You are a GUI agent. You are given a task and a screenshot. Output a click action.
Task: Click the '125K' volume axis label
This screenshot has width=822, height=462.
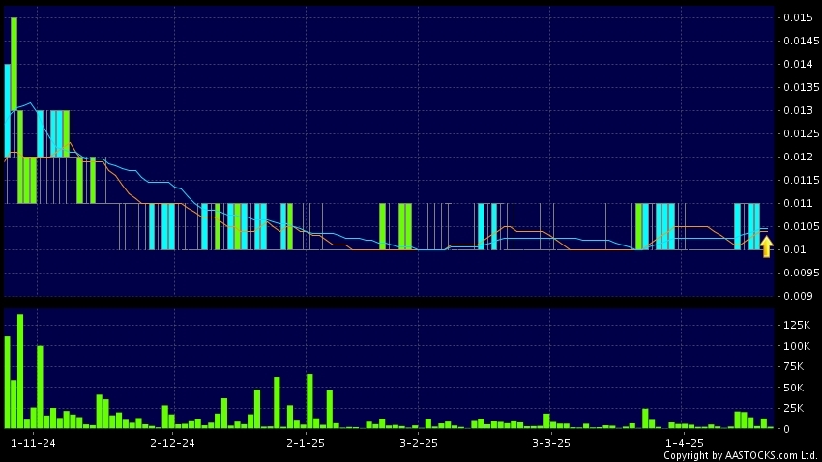pyautogui.click(x=797, y=326)
